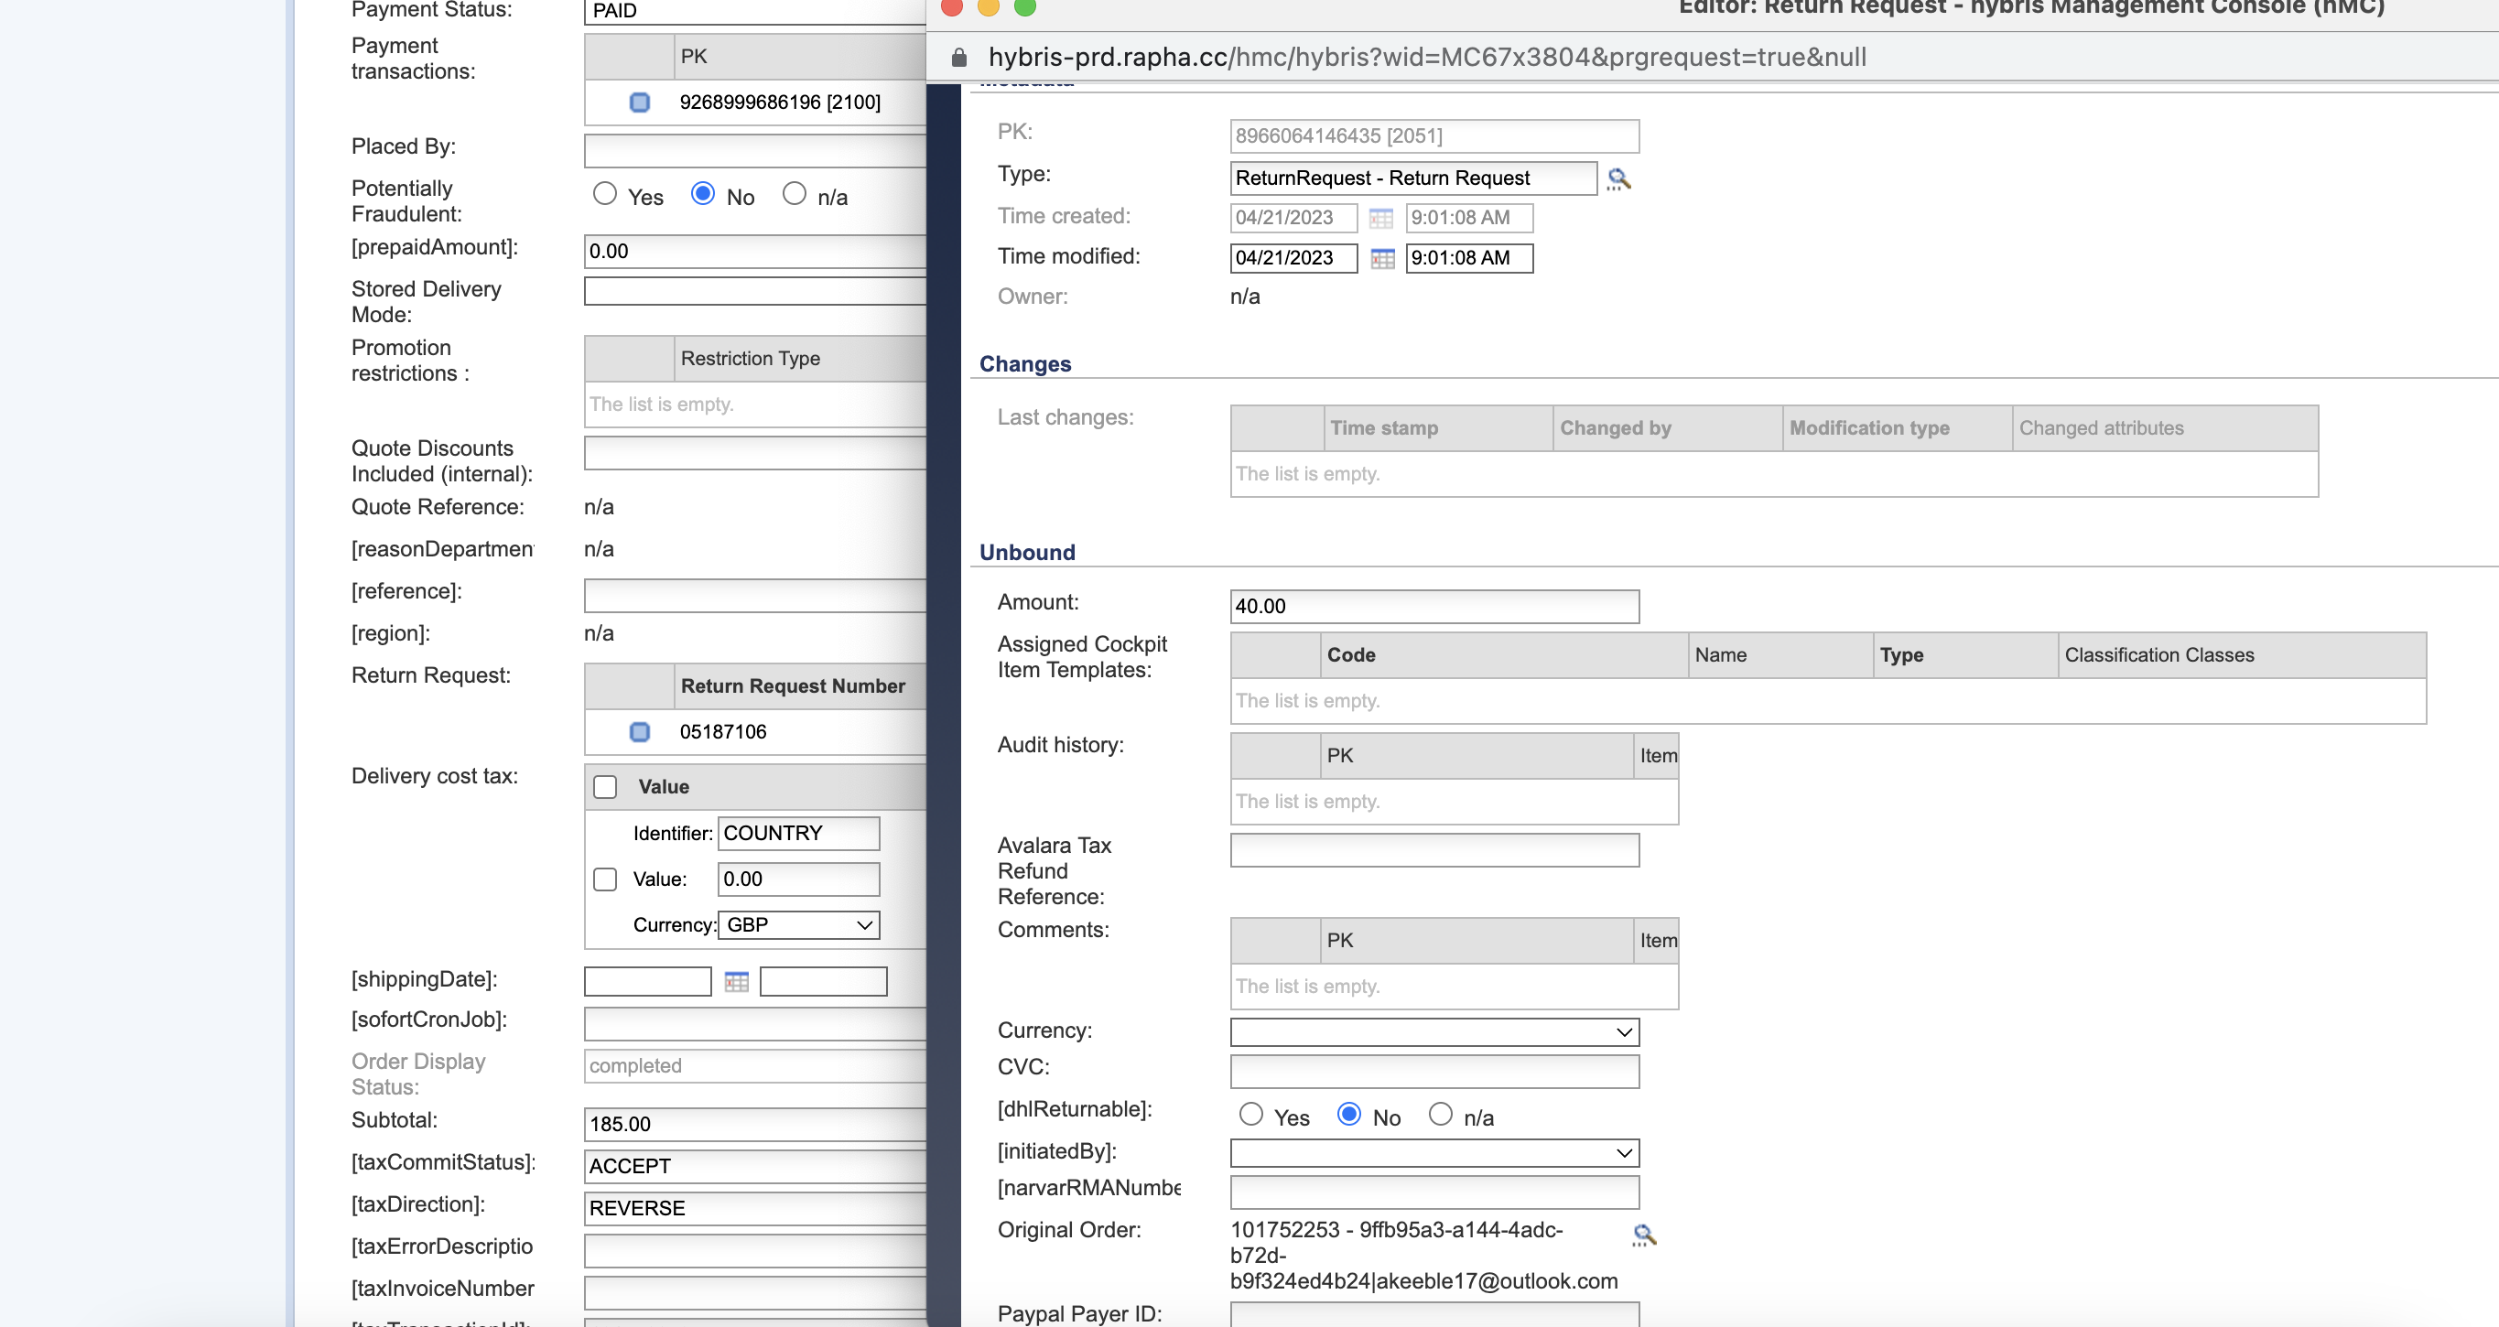
Task: Click the search icon next to Type field
Action: click(x=1618, y=179)
